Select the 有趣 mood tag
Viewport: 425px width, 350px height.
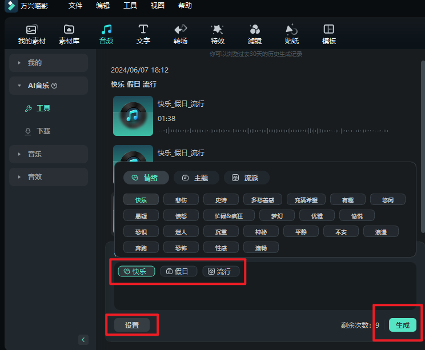click(x=348, y=200)
